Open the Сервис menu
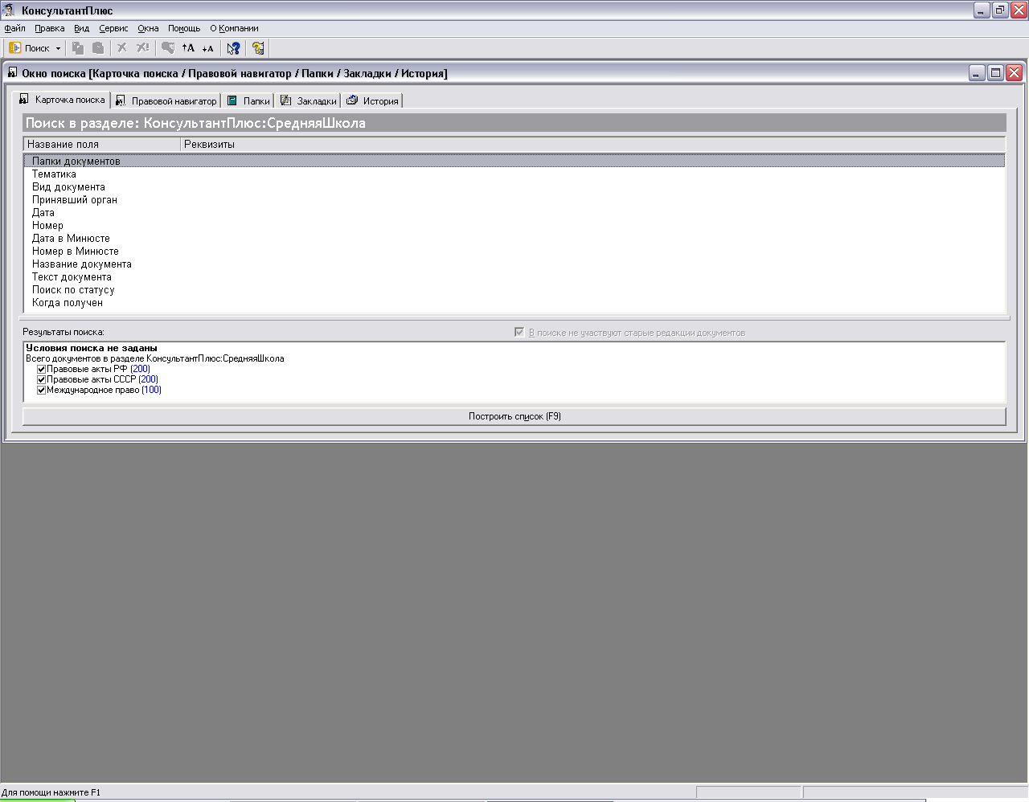The height and width of the screenshot is (802, 1029). (113, 28)
